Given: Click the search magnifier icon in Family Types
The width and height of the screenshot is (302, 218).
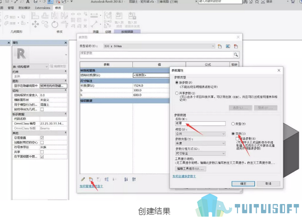Looking at the screenshot, I should click(x=236, y=54).
